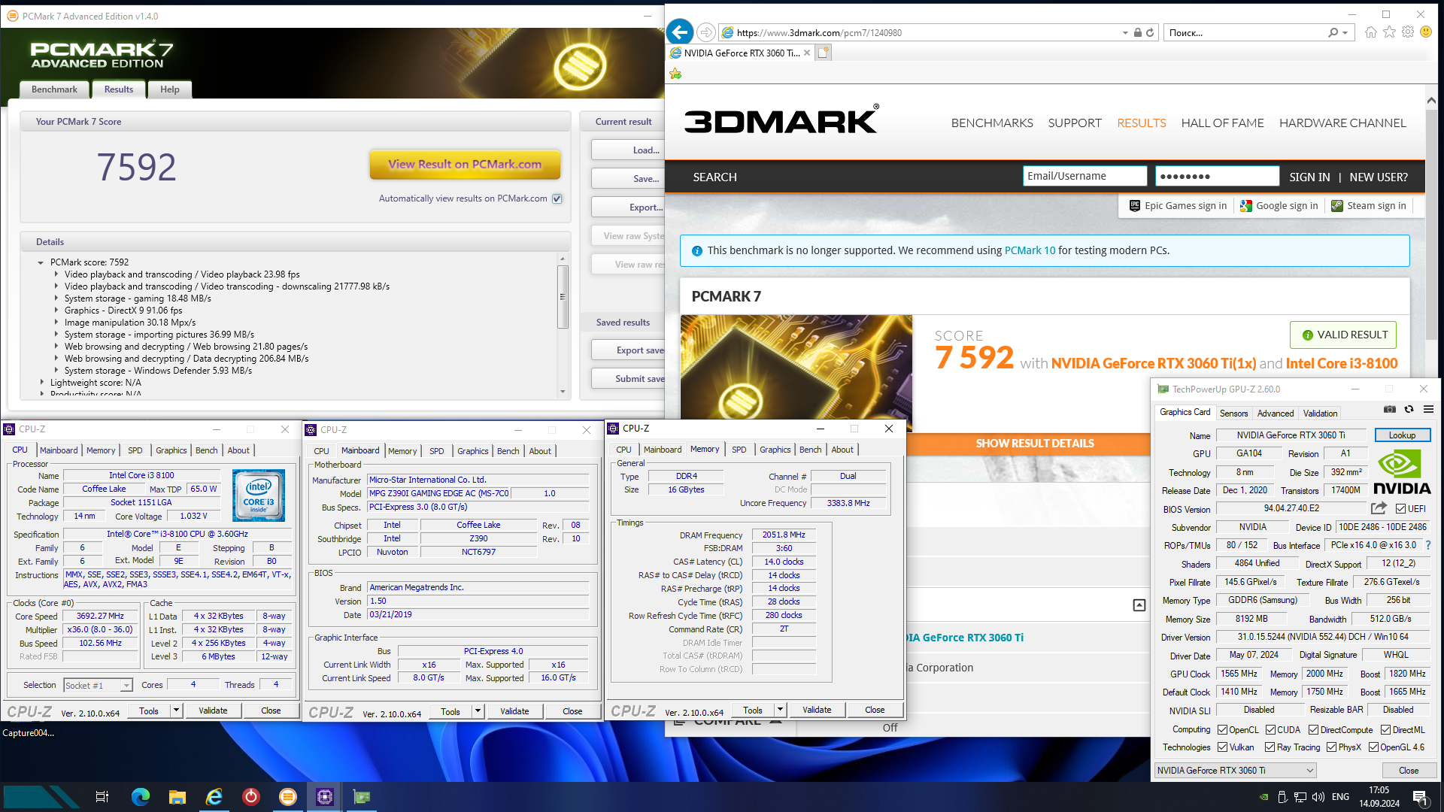The width and height of the screenshot is (1444, 812).
Task: Click the 3DMark password field
Action: pos(1217,176)
